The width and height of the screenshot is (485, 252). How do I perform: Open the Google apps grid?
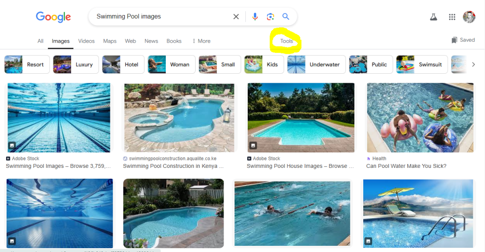452,17
